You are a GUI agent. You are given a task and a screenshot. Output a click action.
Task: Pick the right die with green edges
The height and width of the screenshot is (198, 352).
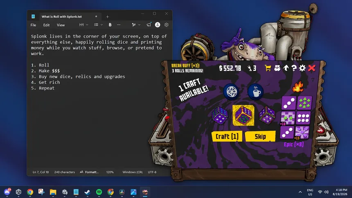[x=267, y=115]
